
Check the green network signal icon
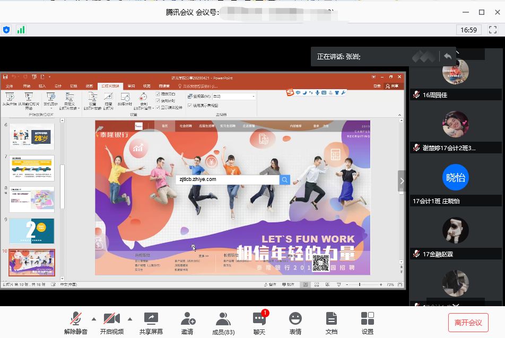click(21, 30)
